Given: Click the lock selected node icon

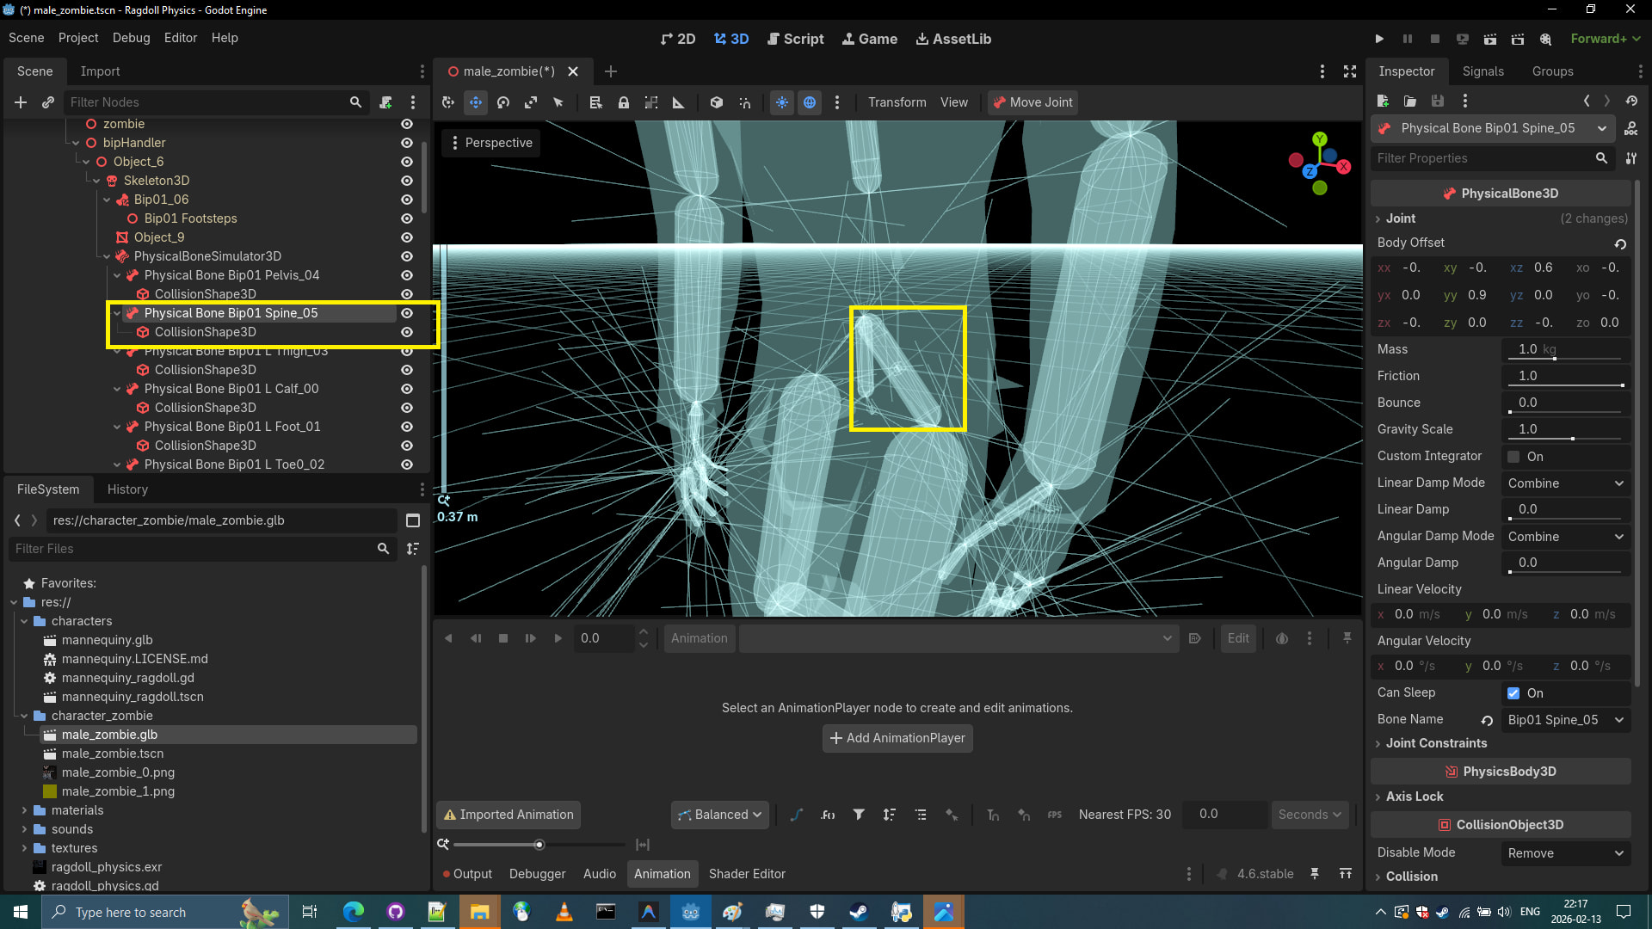Looking at the screenshot, I should (x=624, y=102).
